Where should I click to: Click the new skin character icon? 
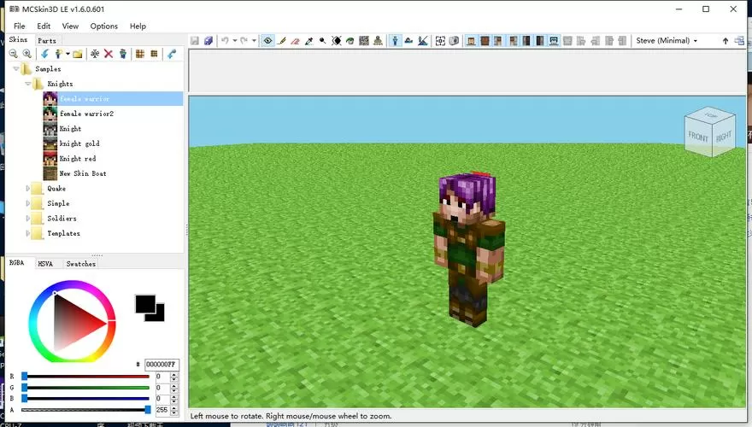[x=58, y=54]
